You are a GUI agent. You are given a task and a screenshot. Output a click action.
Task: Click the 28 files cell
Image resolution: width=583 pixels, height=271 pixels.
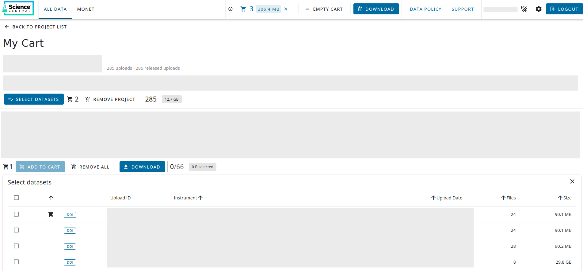[513, 246]
